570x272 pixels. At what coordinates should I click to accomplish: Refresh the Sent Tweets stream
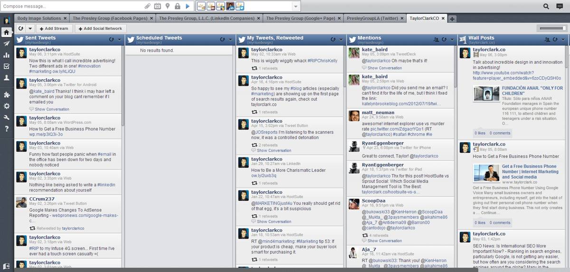(x=111, y=40)
